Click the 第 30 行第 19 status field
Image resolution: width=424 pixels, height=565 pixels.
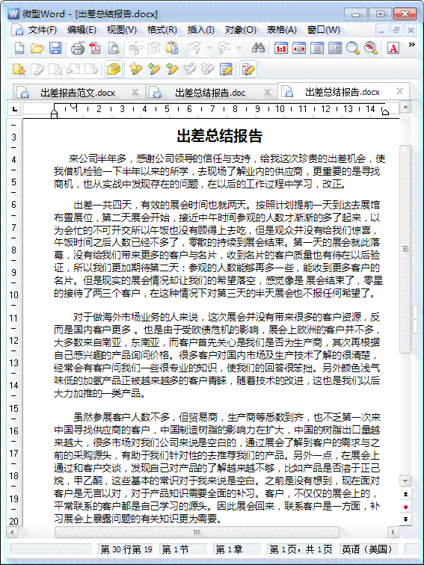coord(126,549)
